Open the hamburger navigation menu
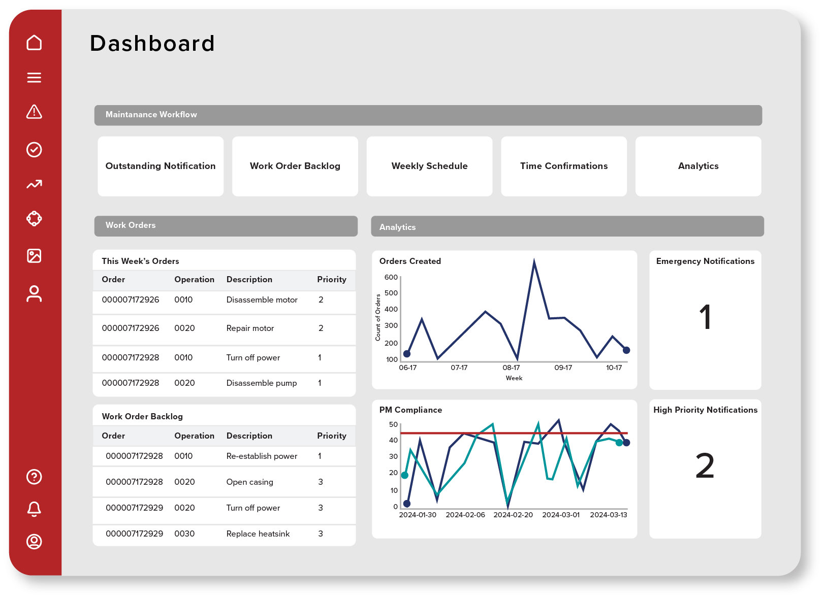The height and width of the screenshot is (600, 825). (34, 77)
